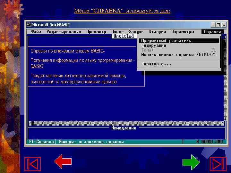
Task: Minimize the Microsoft QuickBASIC window
Action: (213, 25)
